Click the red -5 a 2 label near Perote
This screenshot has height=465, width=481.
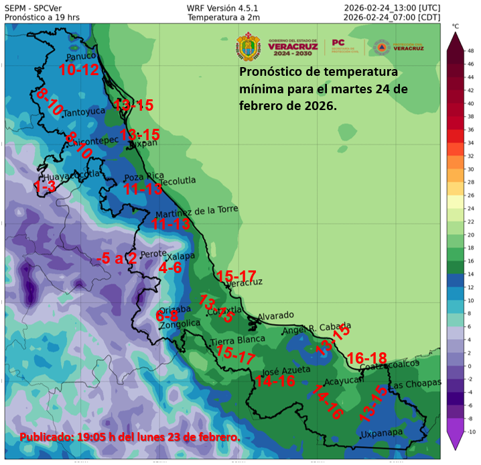[117, 258]
